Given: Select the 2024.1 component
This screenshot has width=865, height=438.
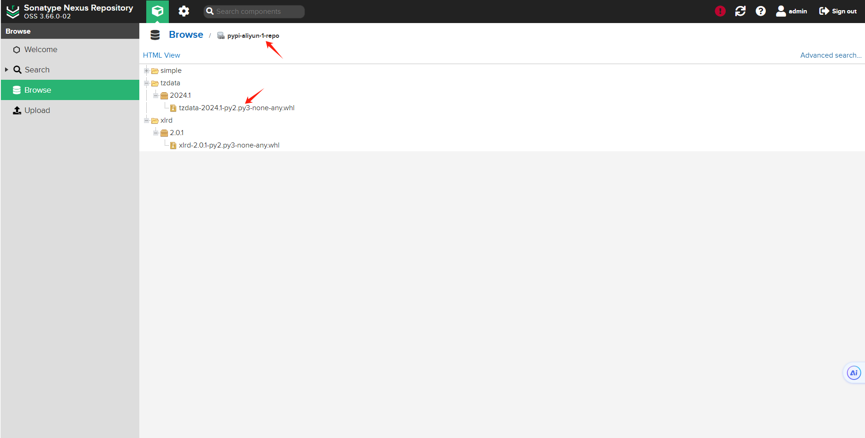Looking at the screenshot, I should coord(180,95).
